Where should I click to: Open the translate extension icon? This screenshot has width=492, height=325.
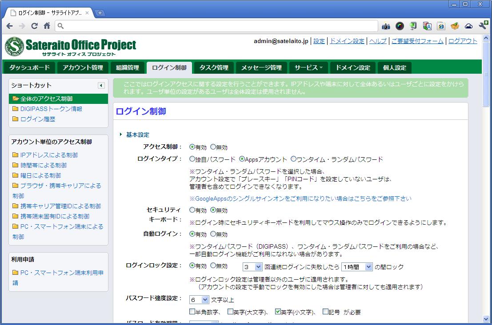tap(427, 26)
